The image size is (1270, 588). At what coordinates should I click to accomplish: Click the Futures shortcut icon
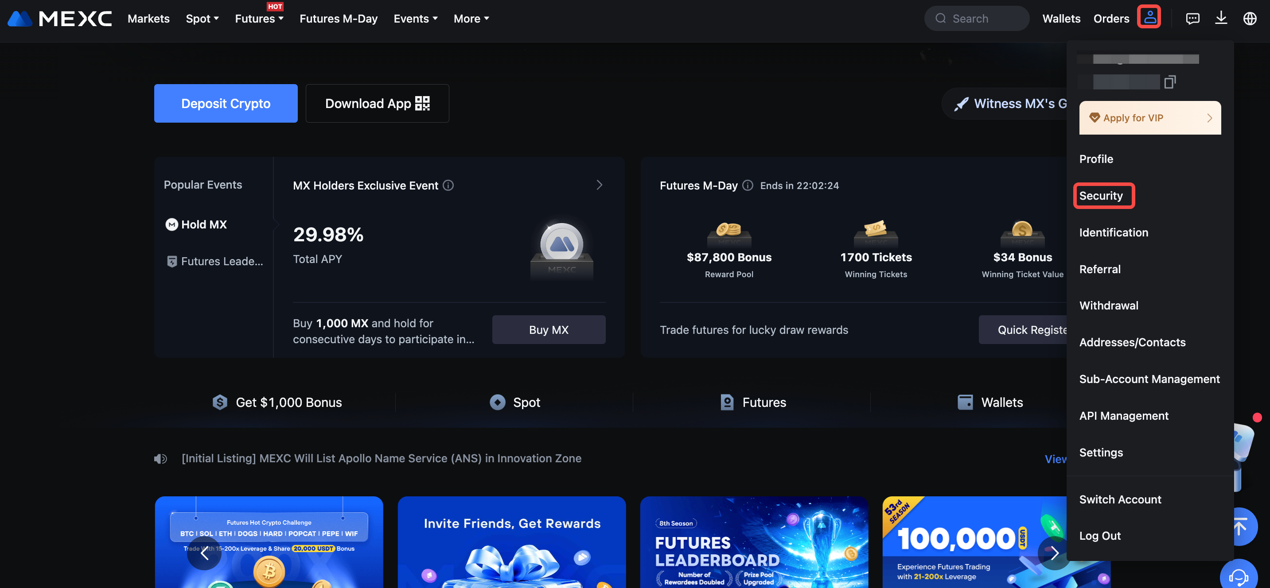(x=727, y=402)
